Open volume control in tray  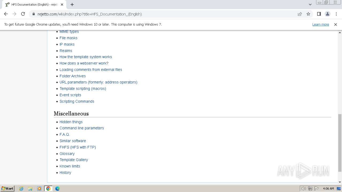click(x=304, y=189)
